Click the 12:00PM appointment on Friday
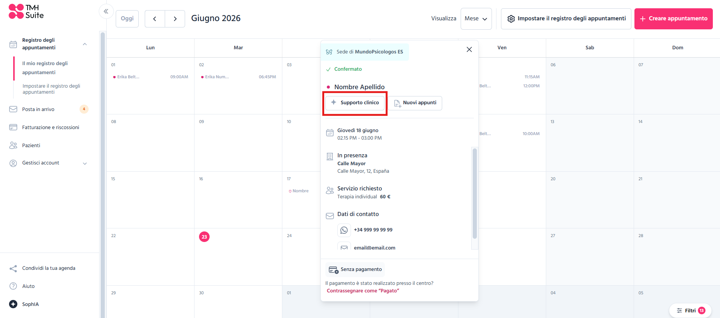The height and width of the screenshot is (318, 720). click(531, 86)
